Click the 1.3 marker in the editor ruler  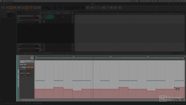[x=111, y=56]
